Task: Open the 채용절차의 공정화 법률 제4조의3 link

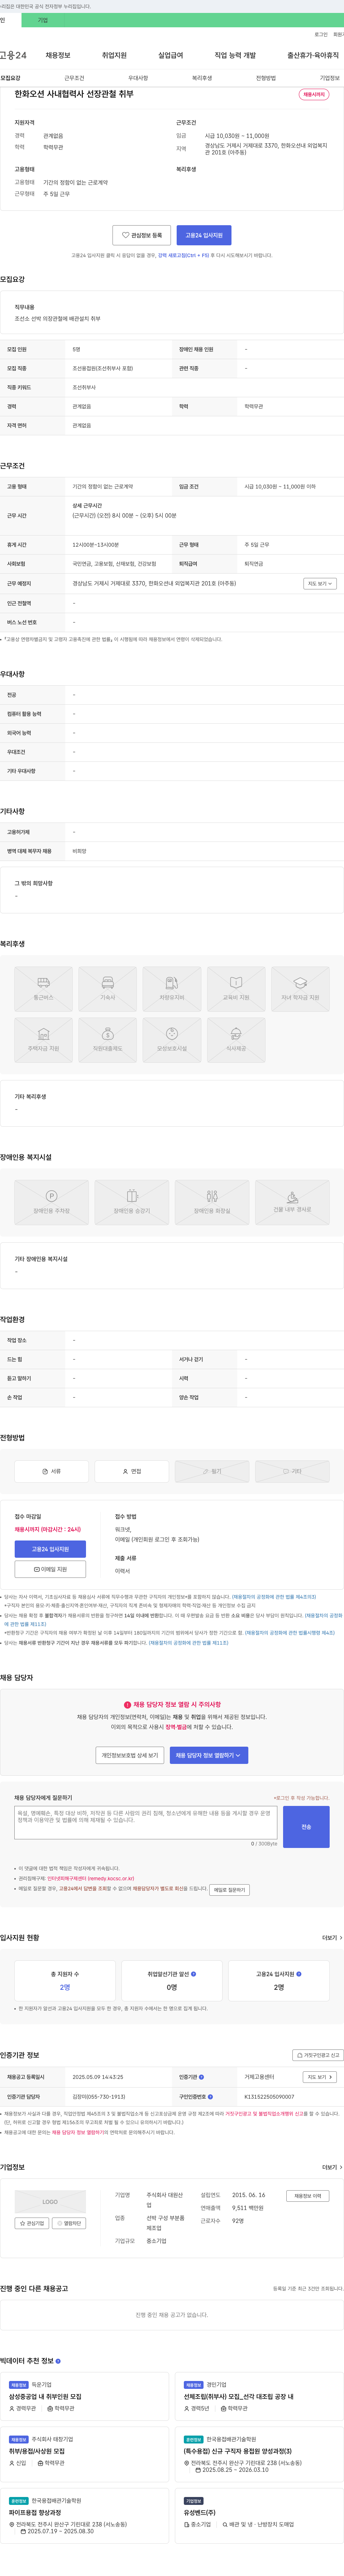Action: pyautogui.click(x=274, y=1597)
